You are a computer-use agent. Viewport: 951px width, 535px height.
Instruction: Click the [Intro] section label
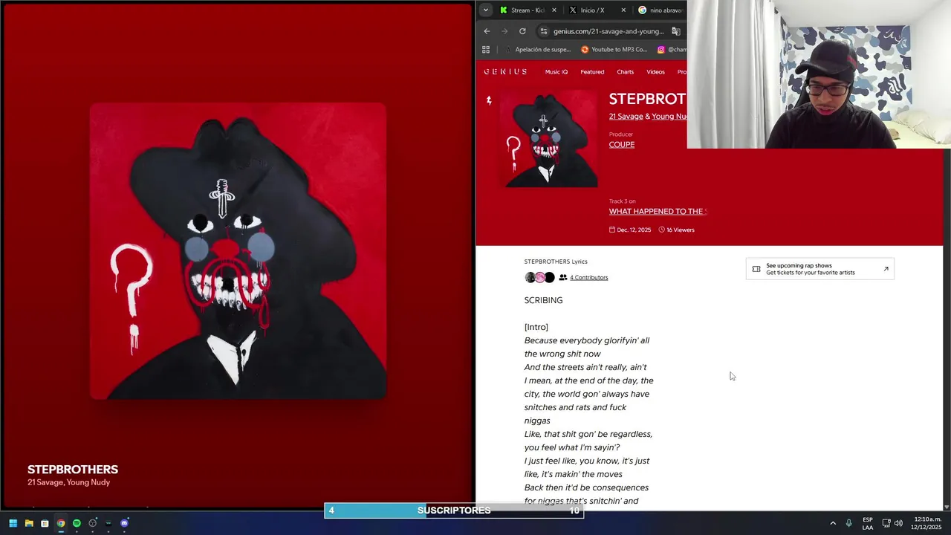536,327
